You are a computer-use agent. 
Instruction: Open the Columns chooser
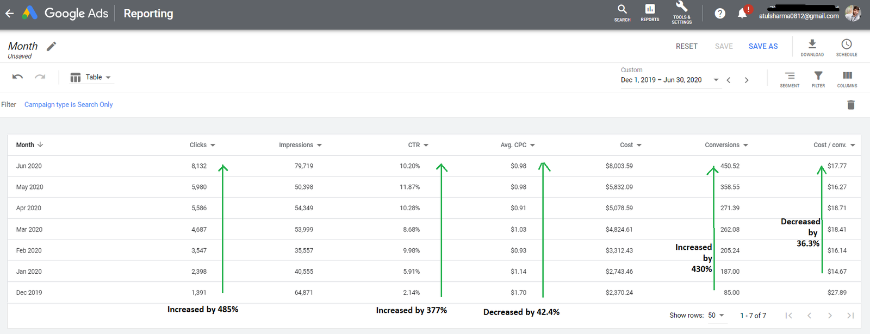point(847,78)
